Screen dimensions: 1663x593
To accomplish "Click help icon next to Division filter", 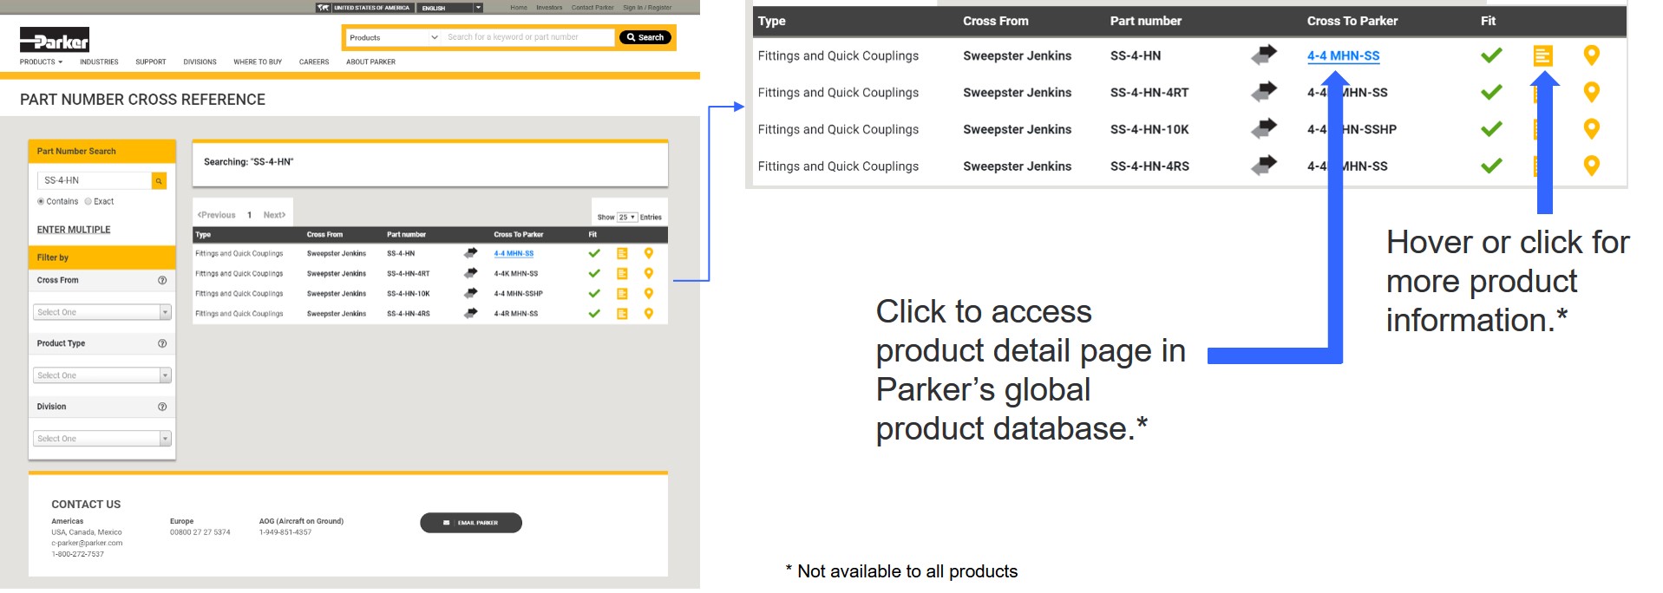I will click(162, 407).
